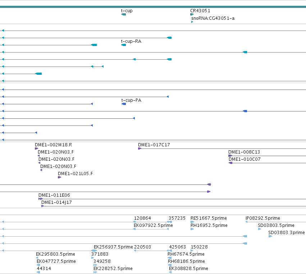The image size is (306, 274).
Task: Select the t-cup gene feature
Action: (127, 11)
